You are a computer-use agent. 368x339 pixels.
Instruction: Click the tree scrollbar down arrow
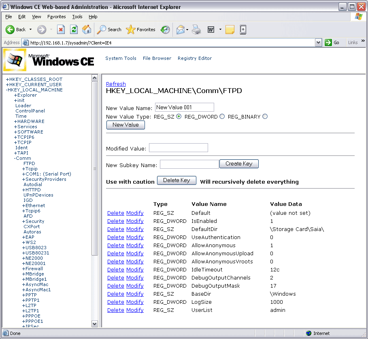(x=95, y=324)
